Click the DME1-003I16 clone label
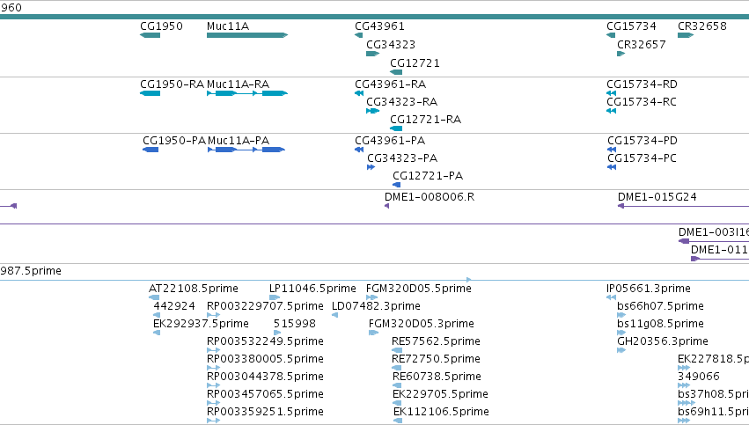749x425 pixels. click(x=714, y=232)
